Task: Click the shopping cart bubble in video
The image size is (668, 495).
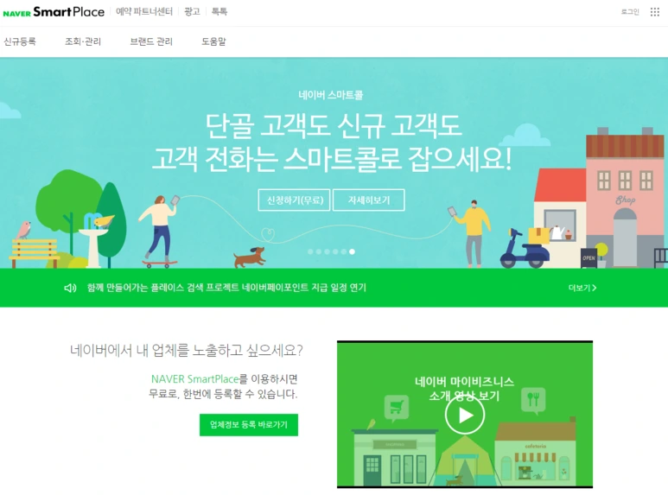Action: click(396, 408)
